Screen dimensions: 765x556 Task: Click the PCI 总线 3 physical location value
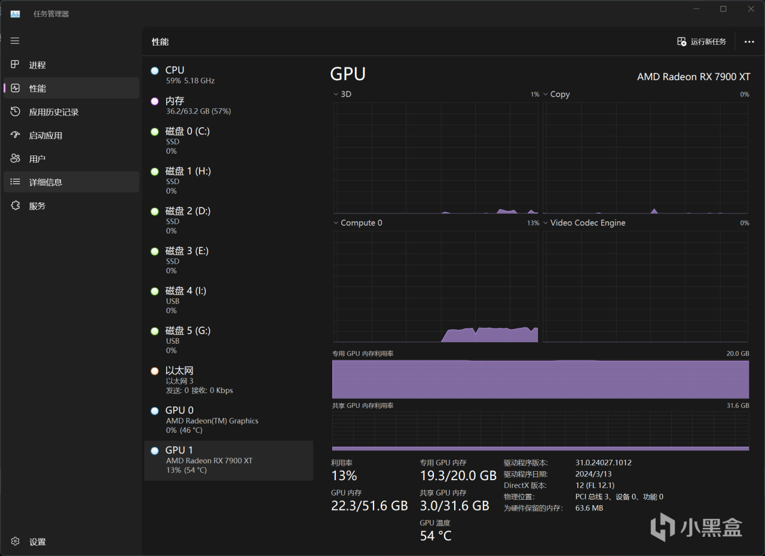[619, 497]
